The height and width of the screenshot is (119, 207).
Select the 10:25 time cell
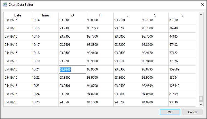click(x=45, y=103)
